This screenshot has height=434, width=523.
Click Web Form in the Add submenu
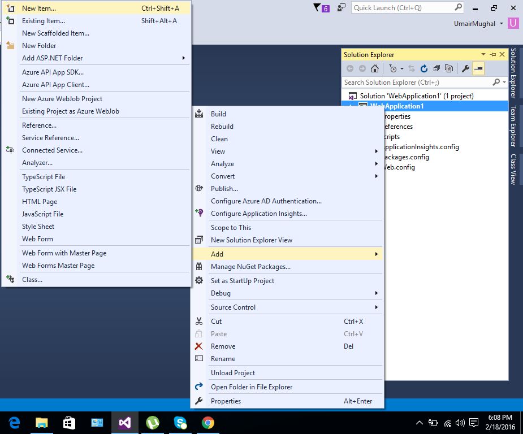(x=96, y=239)
